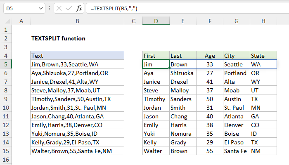Viewport: 289px width, 165px height.
Task: Select cell 'Steve,Malloy,37,Moab,UT'
Action: [77, 90]
